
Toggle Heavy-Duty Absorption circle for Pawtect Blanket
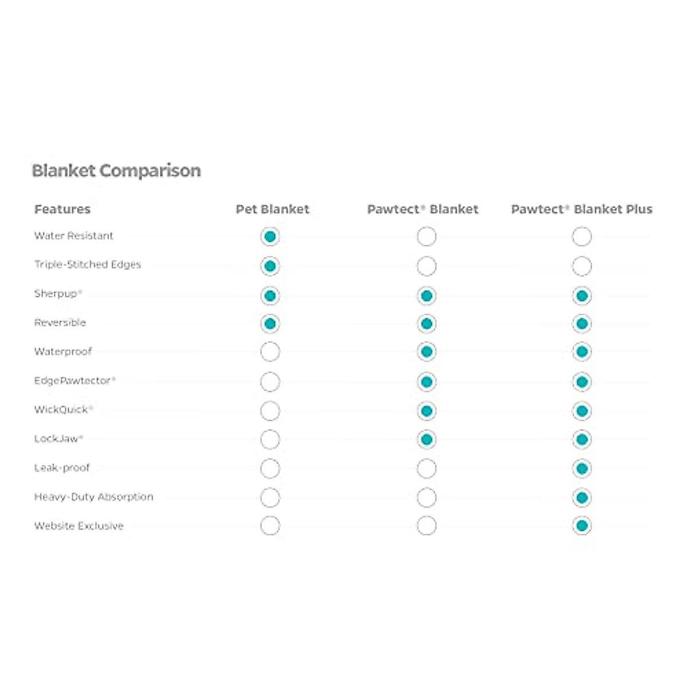426,498
